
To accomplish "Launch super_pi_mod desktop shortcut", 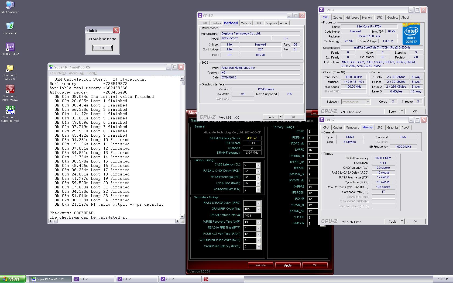I will pos(10,114).
